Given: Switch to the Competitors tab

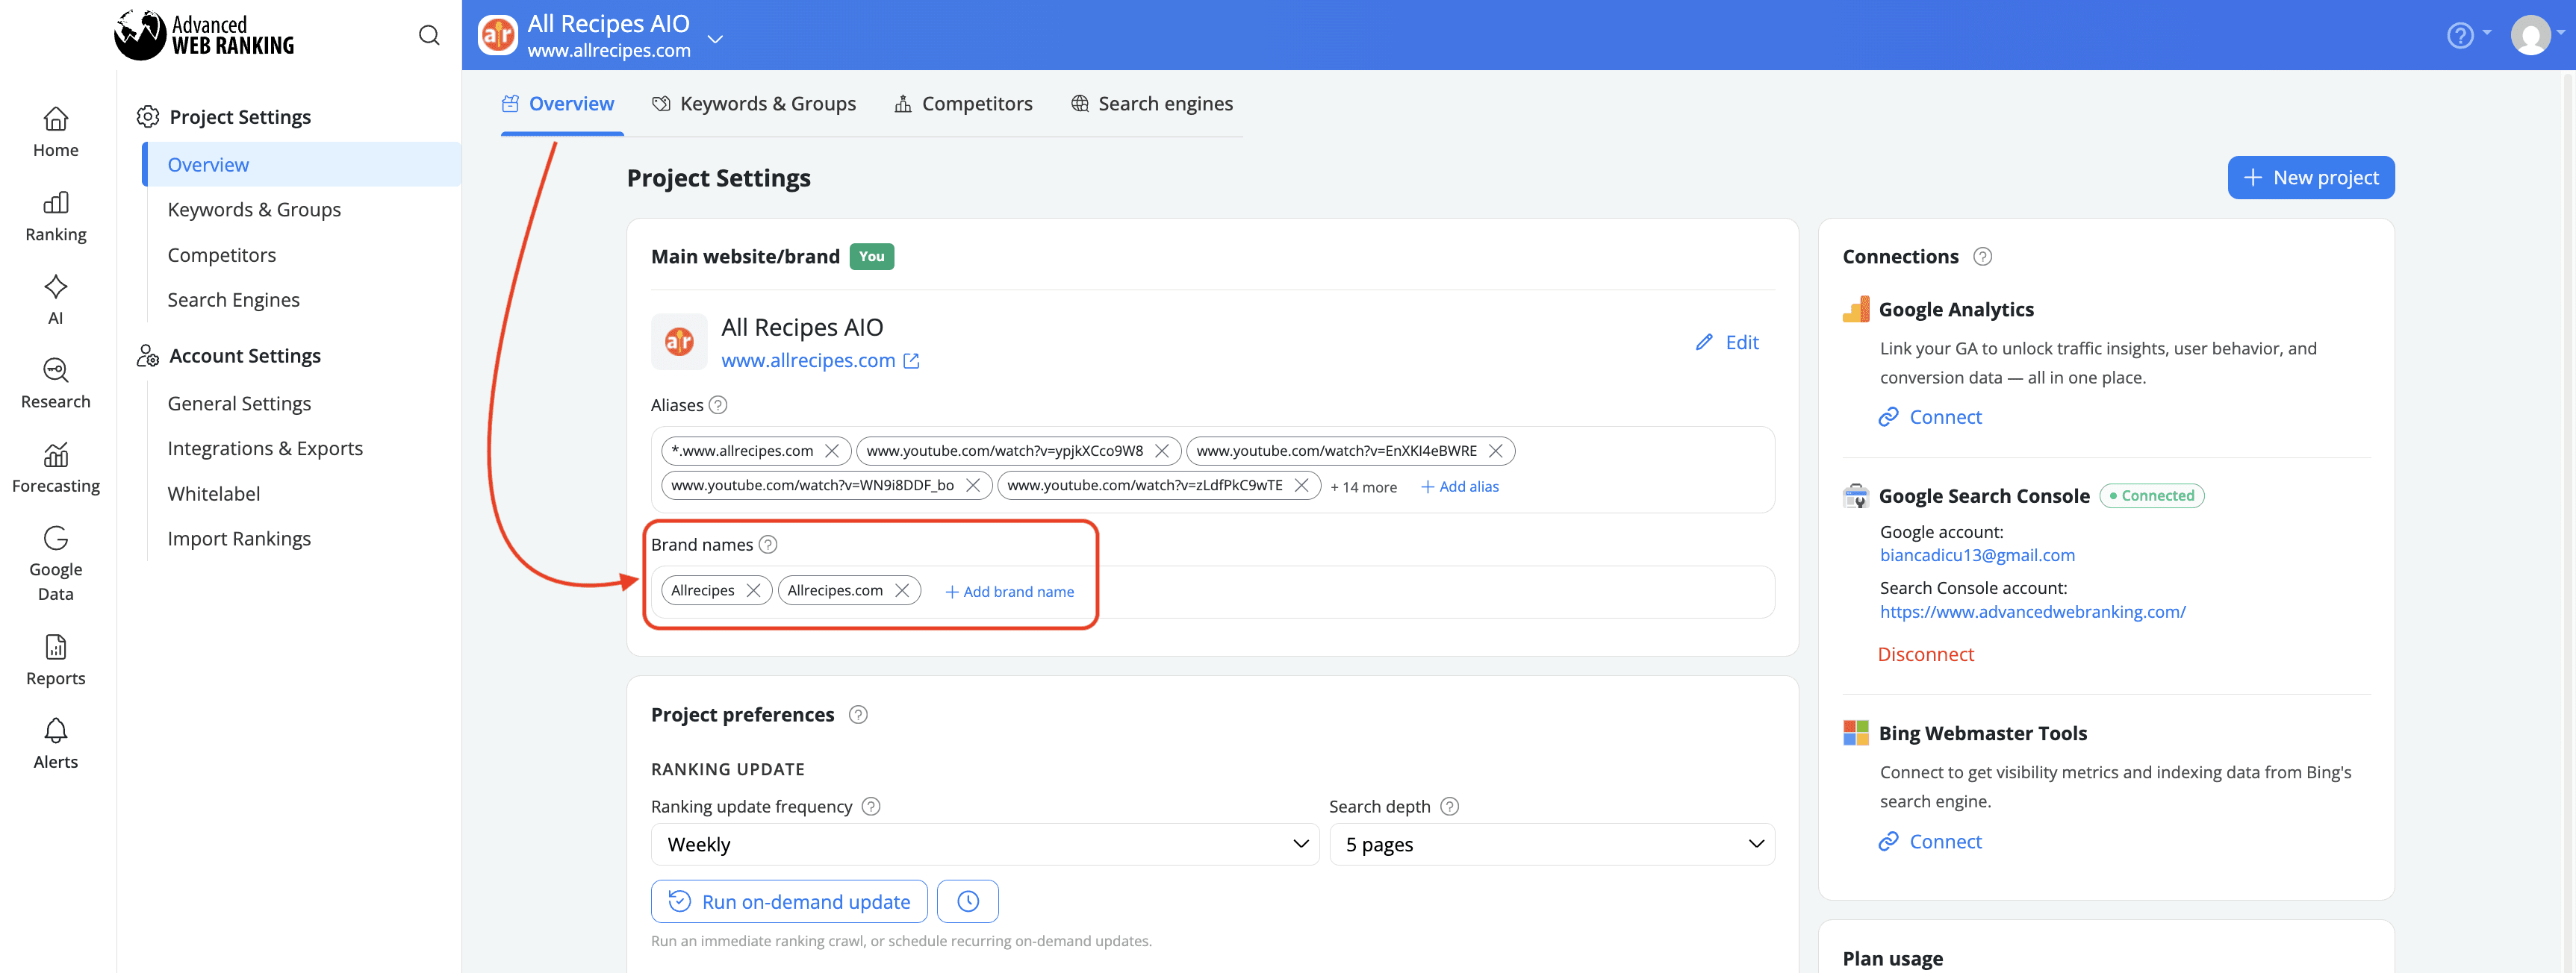Looking at the screenshot, I should [x=964, y=104].
